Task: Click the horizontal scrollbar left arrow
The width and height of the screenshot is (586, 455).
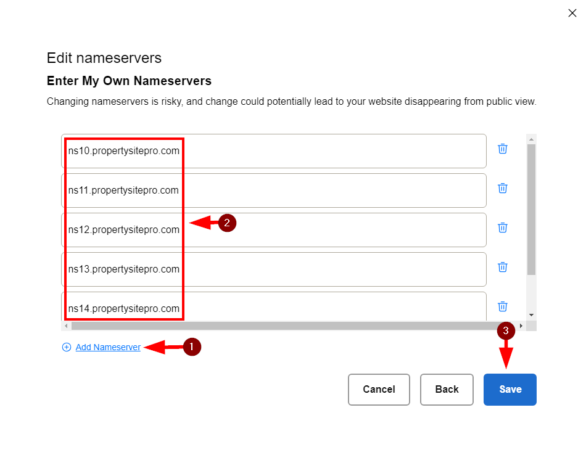Action: coord(66,326)
